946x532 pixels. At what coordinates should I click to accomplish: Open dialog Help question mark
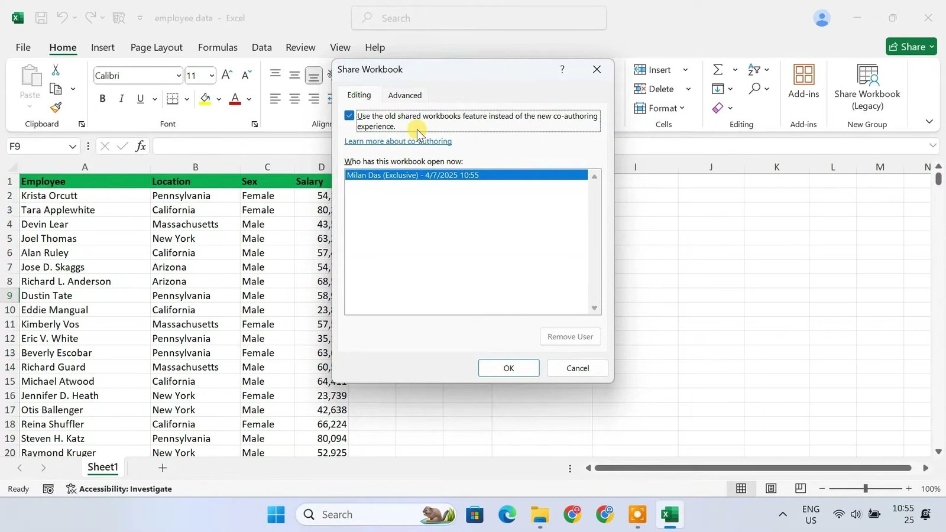pos(562,69)
